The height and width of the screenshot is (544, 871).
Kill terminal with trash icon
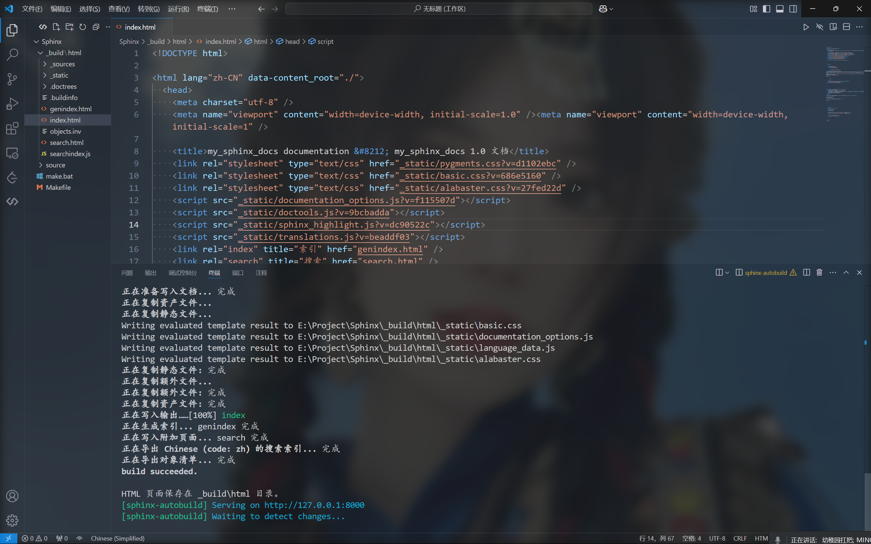coord(819,273)
